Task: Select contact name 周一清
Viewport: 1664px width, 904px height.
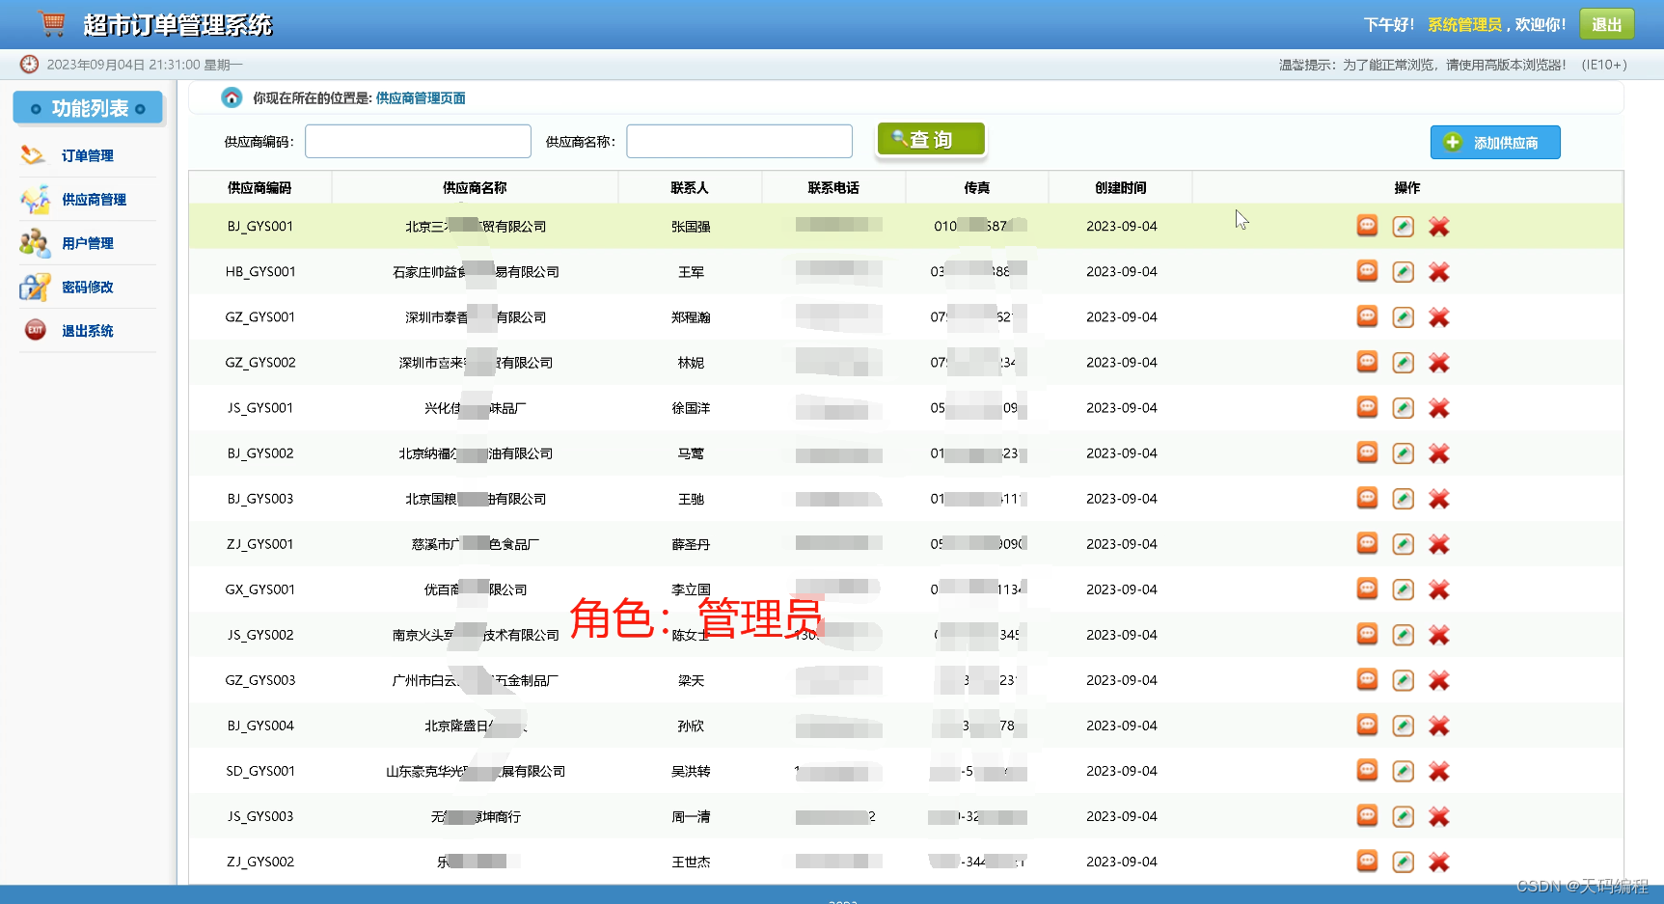Action: (x=691, y=816)
